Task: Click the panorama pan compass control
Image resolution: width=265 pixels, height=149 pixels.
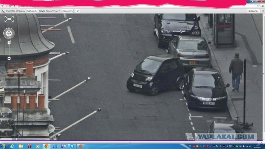Action: pyautogui.click(x=9, y=33)
